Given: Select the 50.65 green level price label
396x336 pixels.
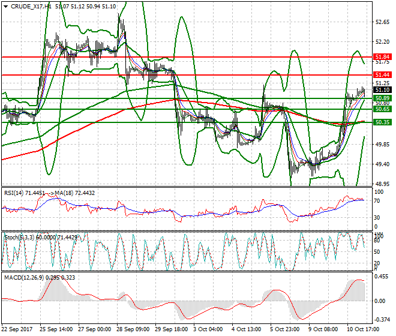Looking at the screenshot, I should click(382, 109).
